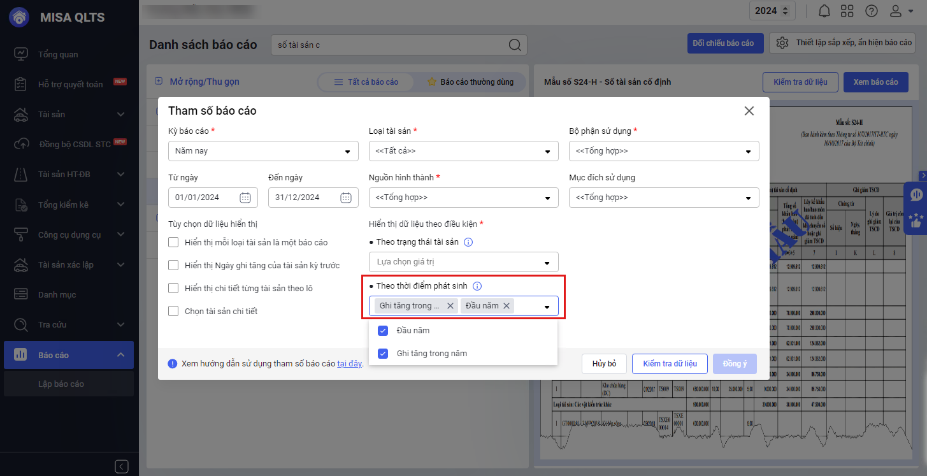Open calendar picker for Từ ngày
Image resolution: width=927 pixels, height=476 pixels.
point(245,198)
